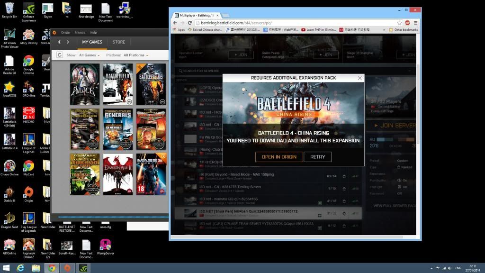485x273 pixels.
Task: Expand the bookmarks overflow chevron
Action: (384, 30)
